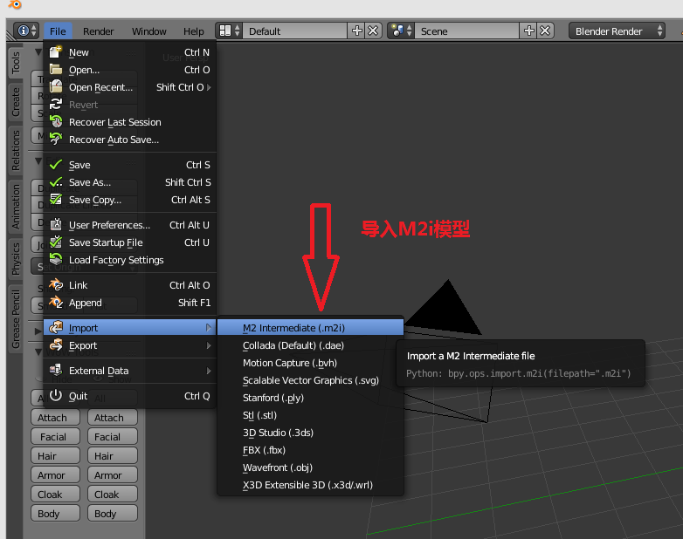This screenshot has height=539, width=683.
Task: Click the right Facial button
Action: [x=113, y=437]
